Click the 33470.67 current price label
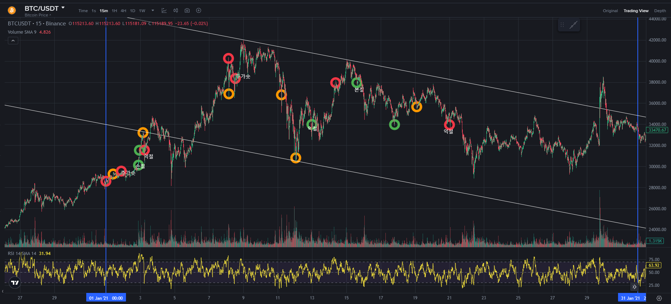Screen dimensions: 671x304 tap(657, 130)
